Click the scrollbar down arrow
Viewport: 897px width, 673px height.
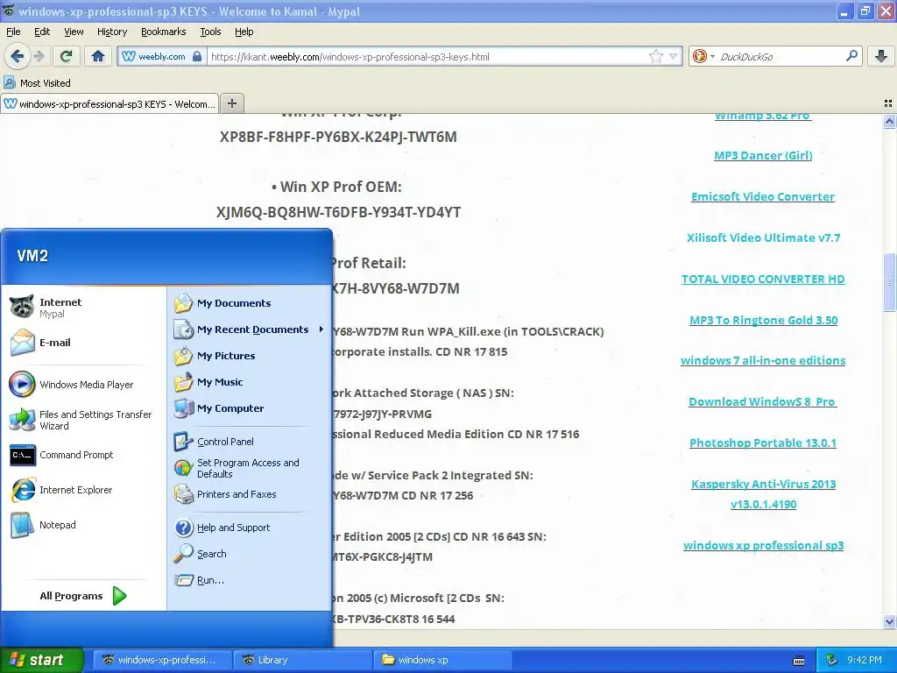coord(889,621)
